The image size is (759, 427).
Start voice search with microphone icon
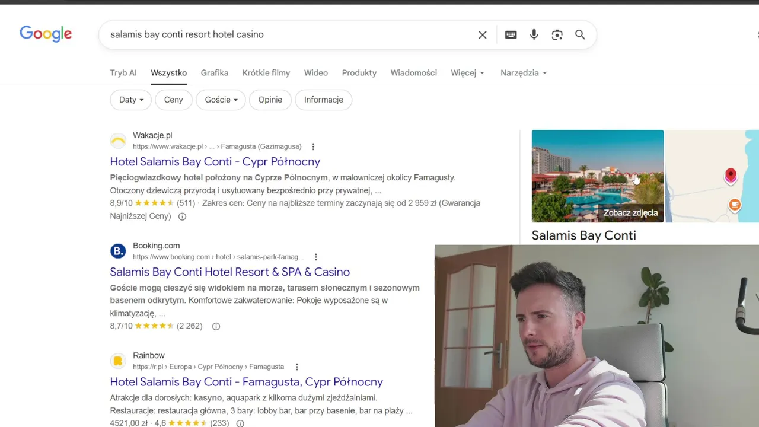point(534,35)
